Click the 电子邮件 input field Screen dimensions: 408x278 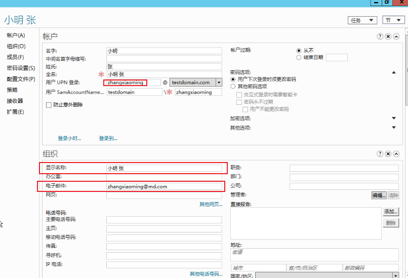[x=164, y=186]
